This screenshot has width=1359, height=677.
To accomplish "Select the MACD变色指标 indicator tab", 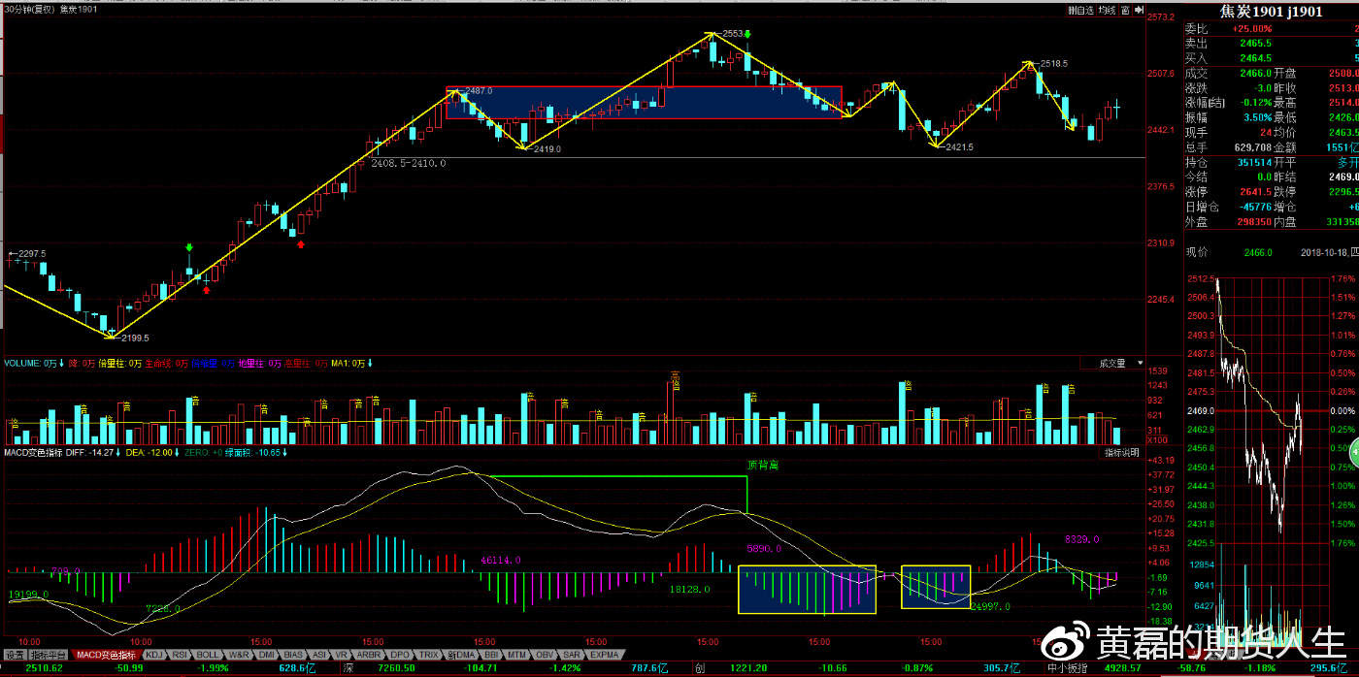I will tap(107, 655).
